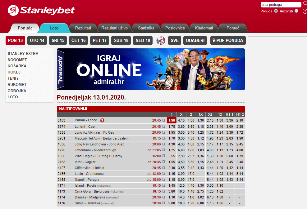The width and height of the screenshot is (307, 209).
Task: Open statistics icon for Parma - Lecce
Action: coord(164,120)
